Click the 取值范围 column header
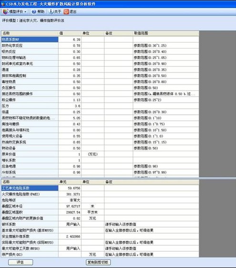This screenshot has width=236, height=268. point(166,33)
